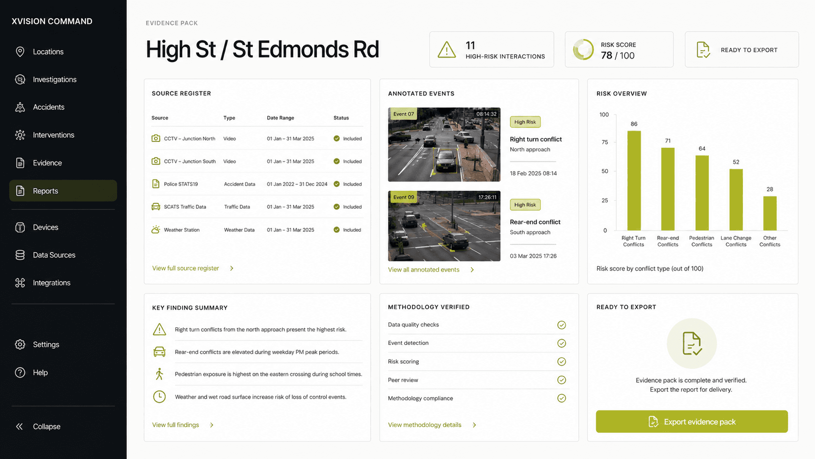Click the pedestrian icon in Key Finding Summary
The height and width of the screenshot is (459, 815).
point(159,374)
